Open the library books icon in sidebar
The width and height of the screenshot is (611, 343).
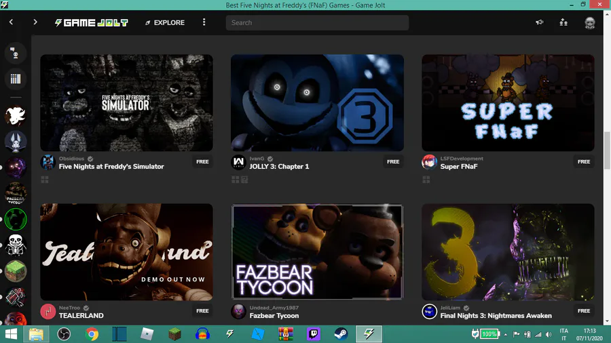[15, 79]
